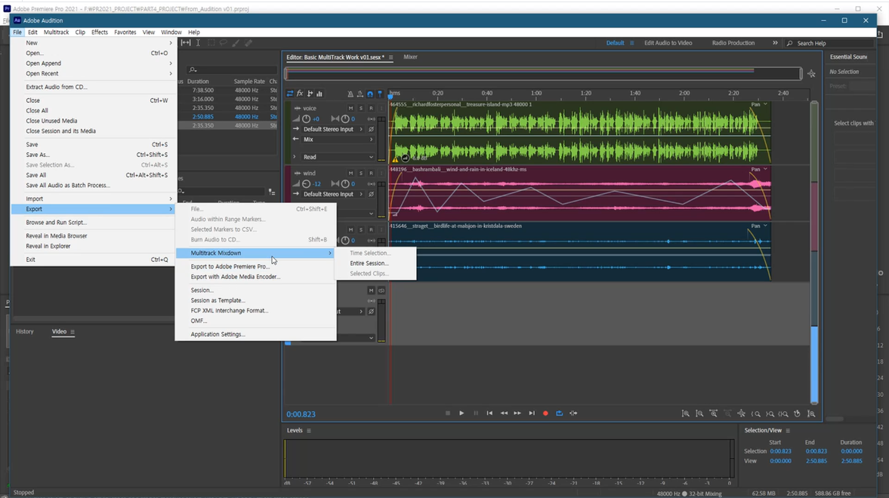Choose Session as Template export option
Image resolution: width=889 pixels, height=498 pixels.
[x=218, y=301]
